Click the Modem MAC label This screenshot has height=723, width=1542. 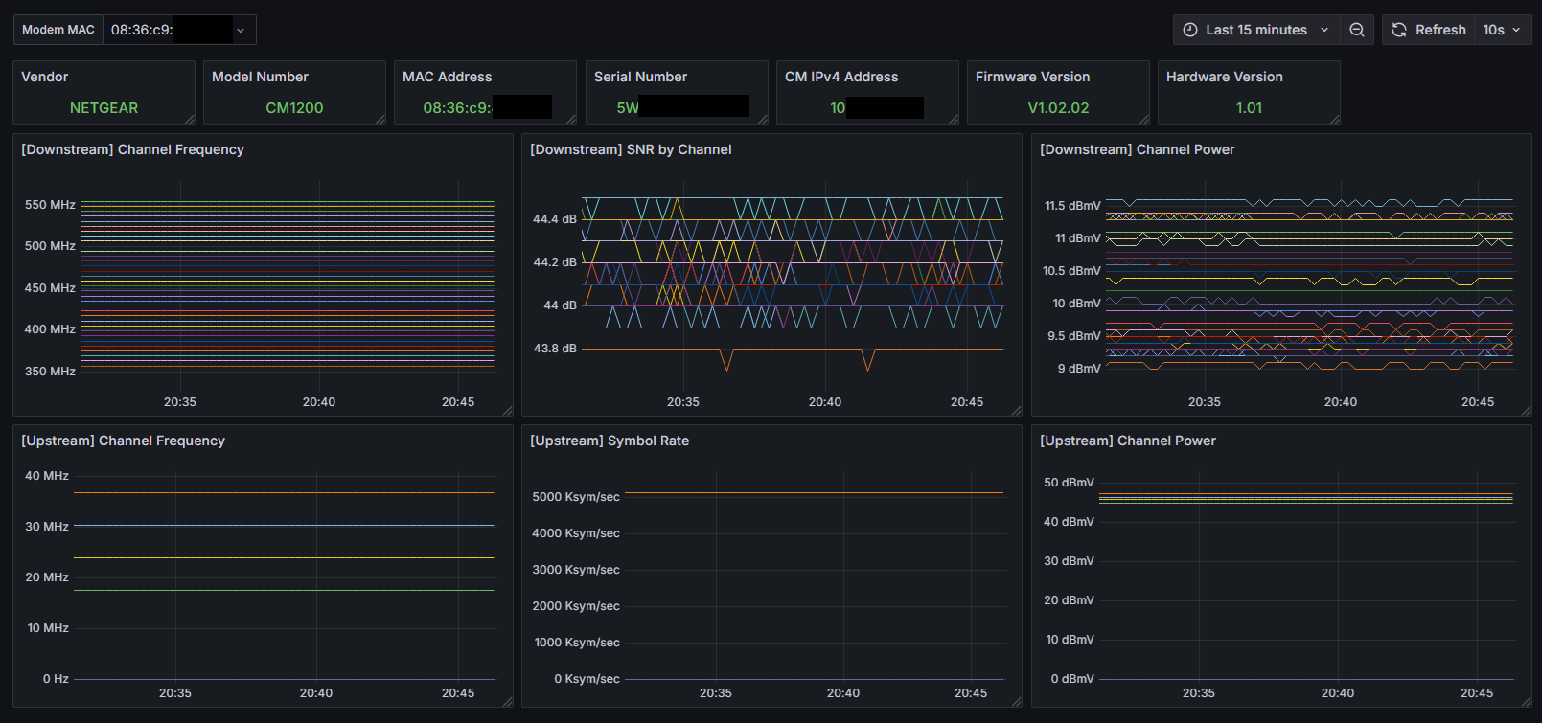[x=58, y=30]
